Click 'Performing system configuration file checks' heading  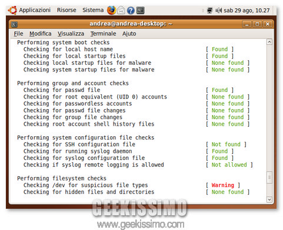coord(86,137)
